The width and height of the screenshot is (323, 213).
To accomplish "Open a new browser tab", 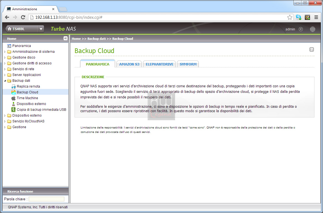I will (63, 9).
